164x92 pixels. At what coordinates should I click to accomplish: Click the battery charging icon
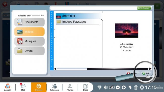pyautogui.click(x=112, y=87)
